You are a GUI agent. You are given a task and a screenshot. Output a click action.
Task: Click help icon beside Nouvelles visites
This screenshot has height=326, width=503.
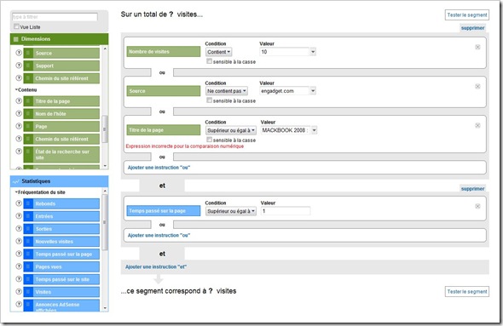19,241
